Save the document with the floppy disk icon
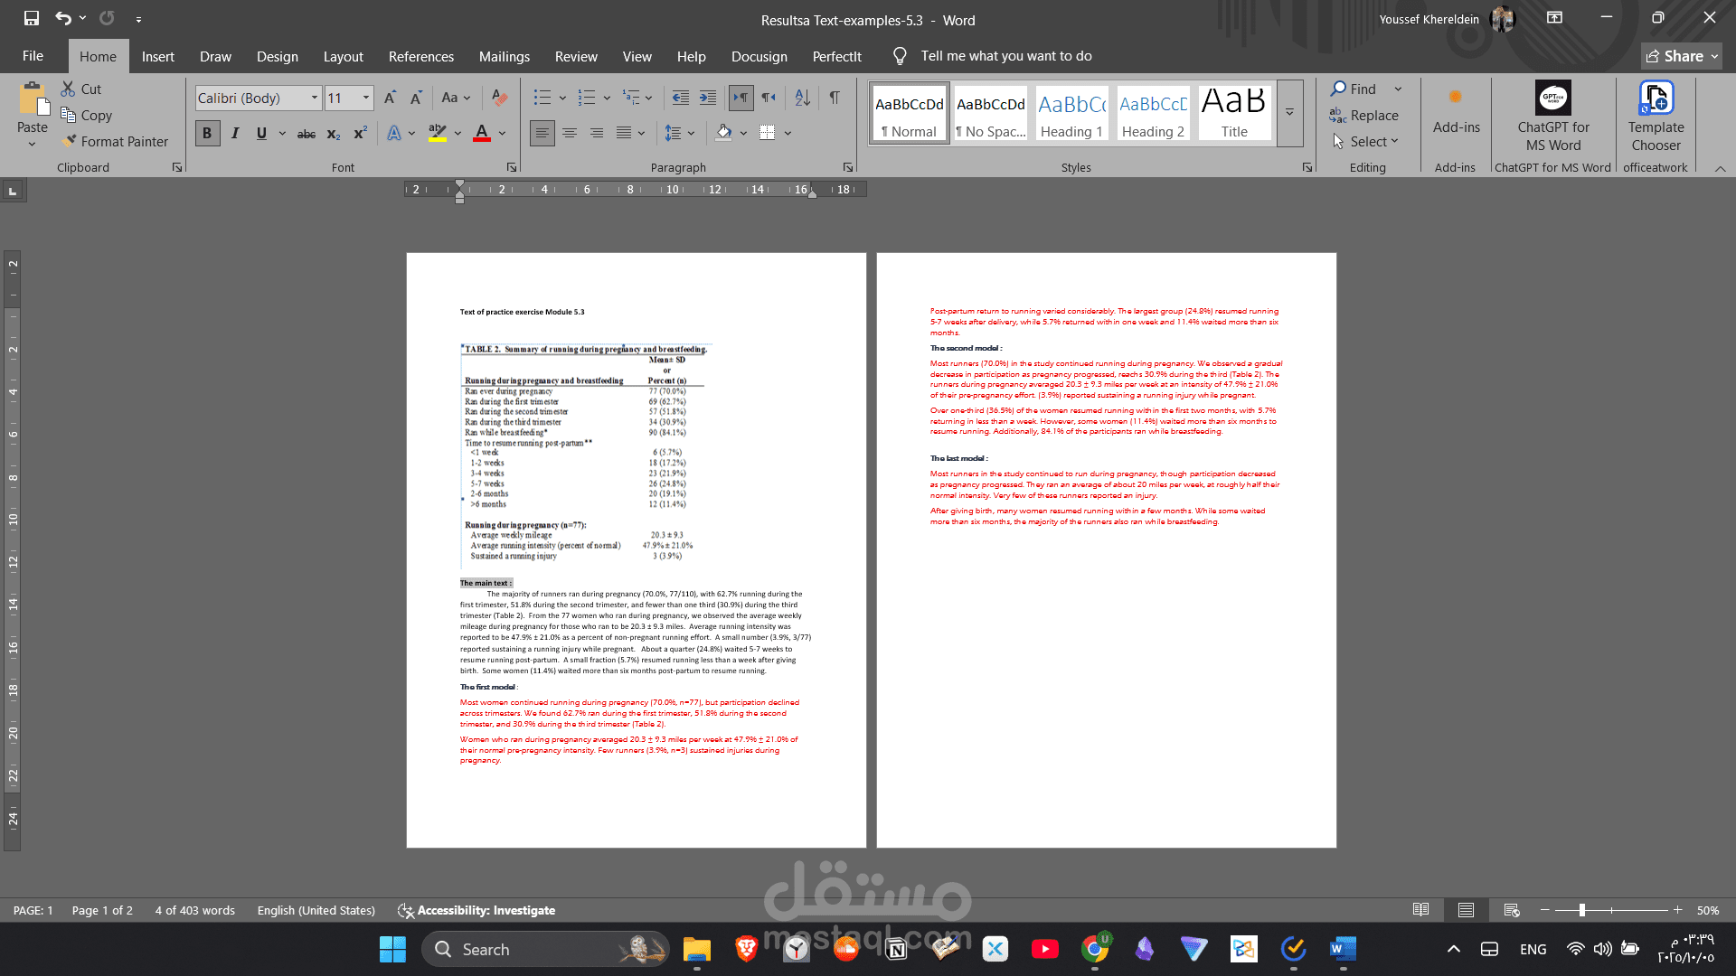The image size is (1736, 976). coord(32,18)
